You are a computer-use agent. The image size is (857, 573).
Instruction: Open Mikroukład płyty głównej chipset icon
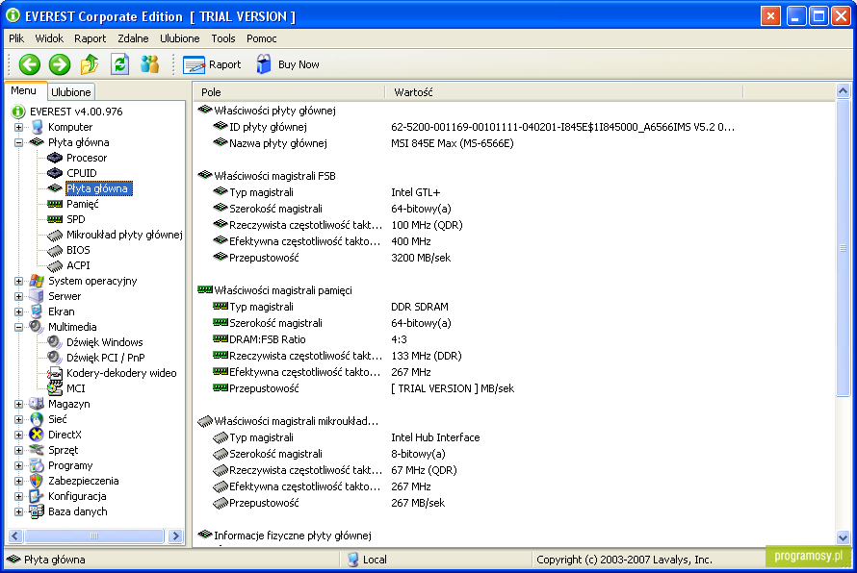pos(55,236)
